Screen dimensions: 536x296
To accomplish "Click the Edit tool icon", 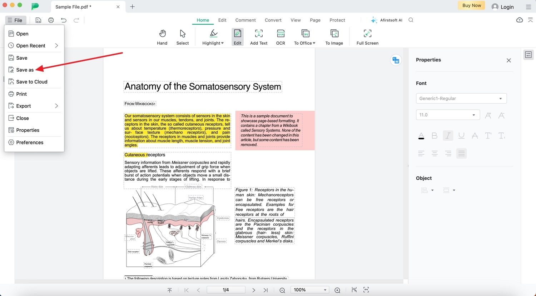I will tap(238, 37).
